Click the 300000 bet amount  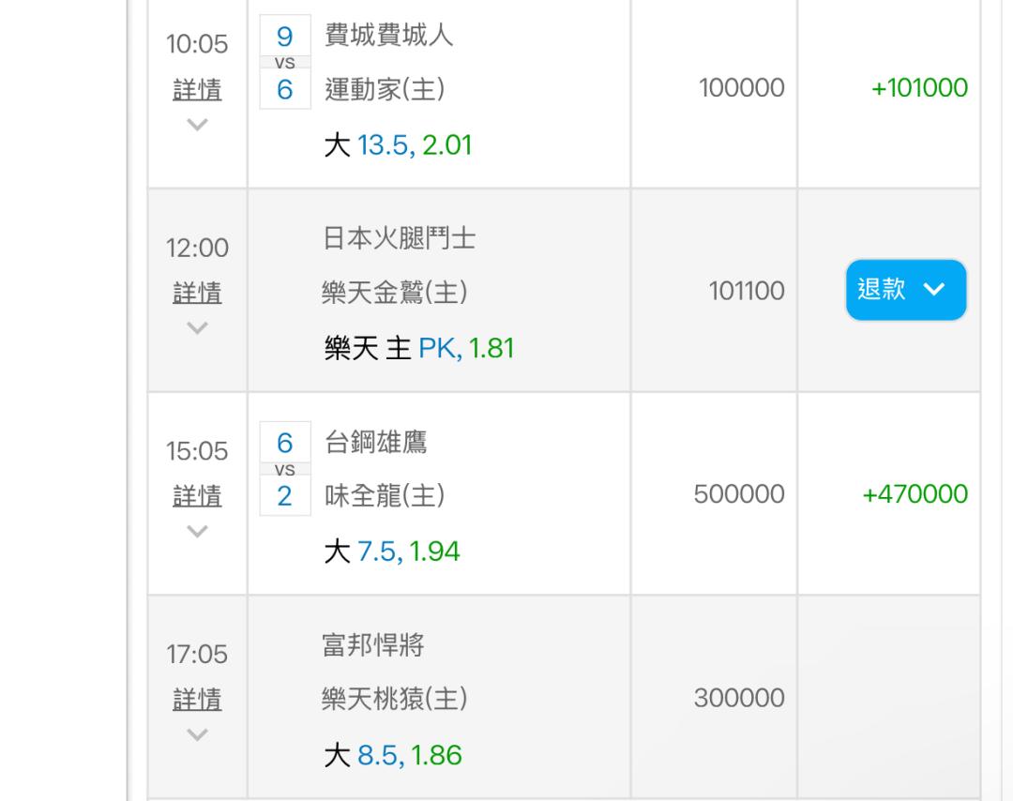pyautogui.click(x=739, y=698)
